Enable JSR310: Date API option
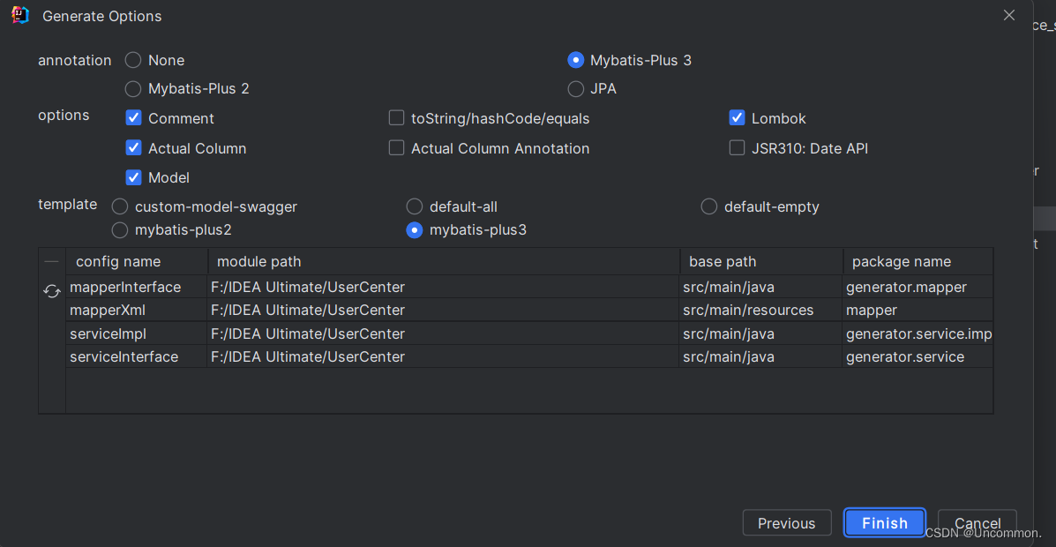The width and height of the screenshot is (1056, 547). (x=738, y=148)
